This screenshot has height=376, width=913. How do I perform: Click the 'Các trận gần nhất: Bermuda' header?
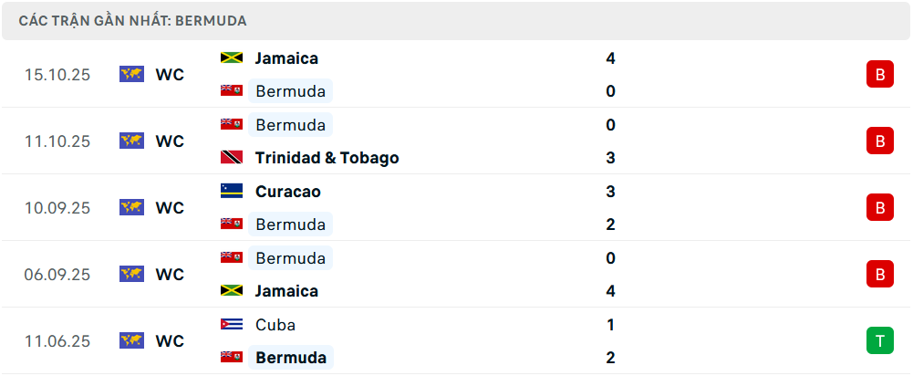(x=133, y=20)
